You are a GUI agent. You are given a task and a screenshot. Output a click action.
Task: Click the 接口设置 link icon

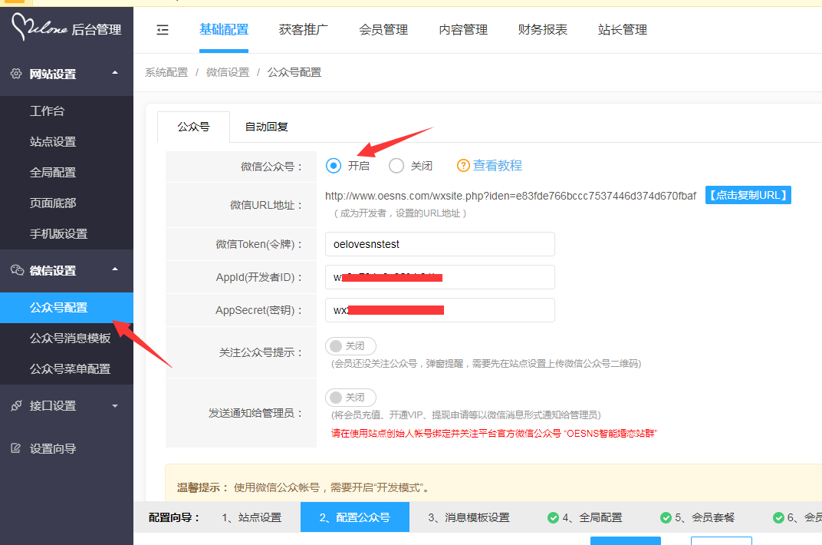16,405
